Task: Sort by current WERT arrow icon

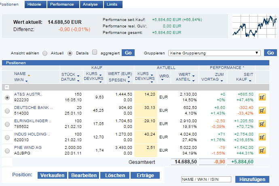Action: (193, 76)
